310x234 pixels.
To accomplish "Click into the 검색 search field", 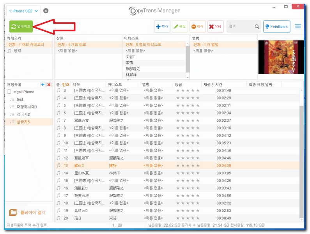I will coord(240,27).
